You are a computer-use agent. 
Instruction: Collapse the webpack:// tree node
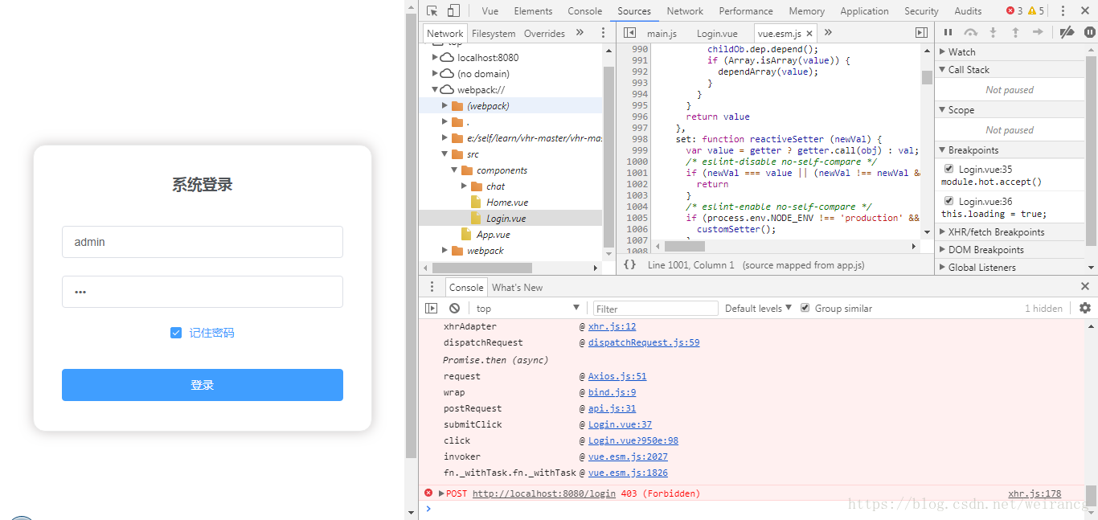coord(435,89)
